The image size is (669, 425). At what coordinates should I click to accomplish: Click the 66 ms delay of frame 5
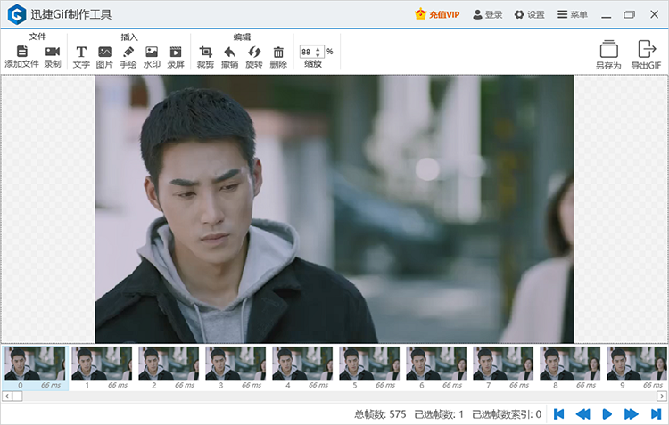(385, 385)
